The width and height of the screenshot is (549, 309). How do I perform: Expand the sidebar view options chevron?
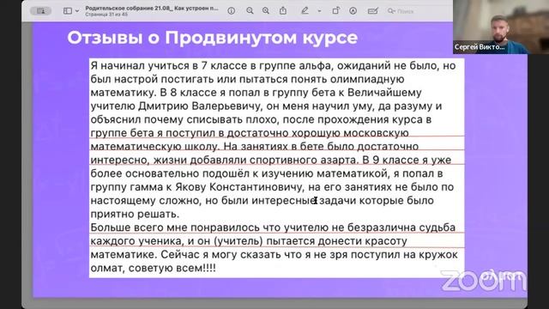(x=77, y=11)
